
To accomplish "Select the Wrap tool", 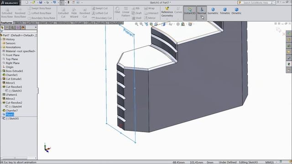I will coord(149,8).
